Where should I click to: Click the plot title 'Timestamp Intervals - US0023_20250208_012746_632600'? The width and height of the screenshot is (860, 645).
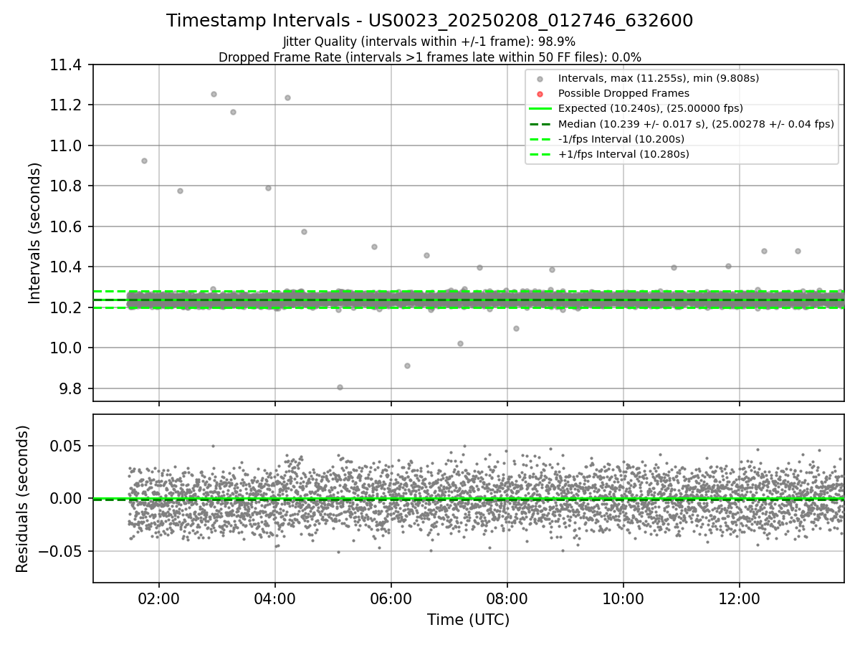click(429, 21)
